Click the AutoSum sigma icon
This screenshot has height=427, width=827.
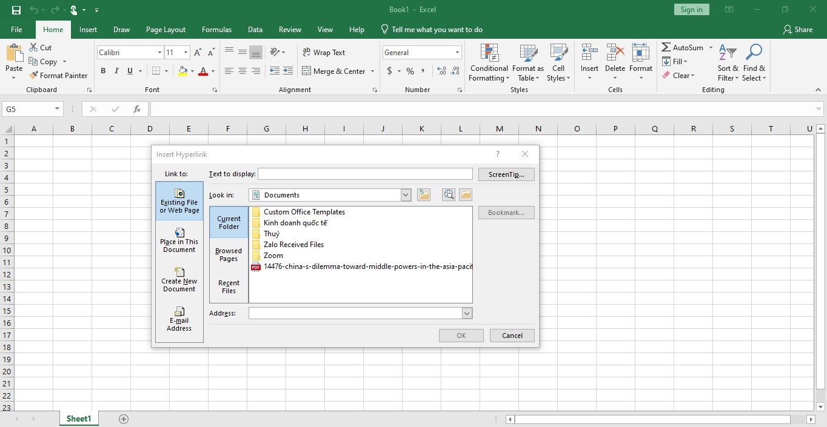(x=666, y=47)
